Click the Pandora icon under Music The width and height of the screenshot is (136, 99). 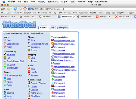(x=29, y=75)
